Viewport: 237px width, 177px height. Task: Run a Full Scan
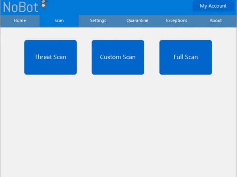tap(186, 57)
